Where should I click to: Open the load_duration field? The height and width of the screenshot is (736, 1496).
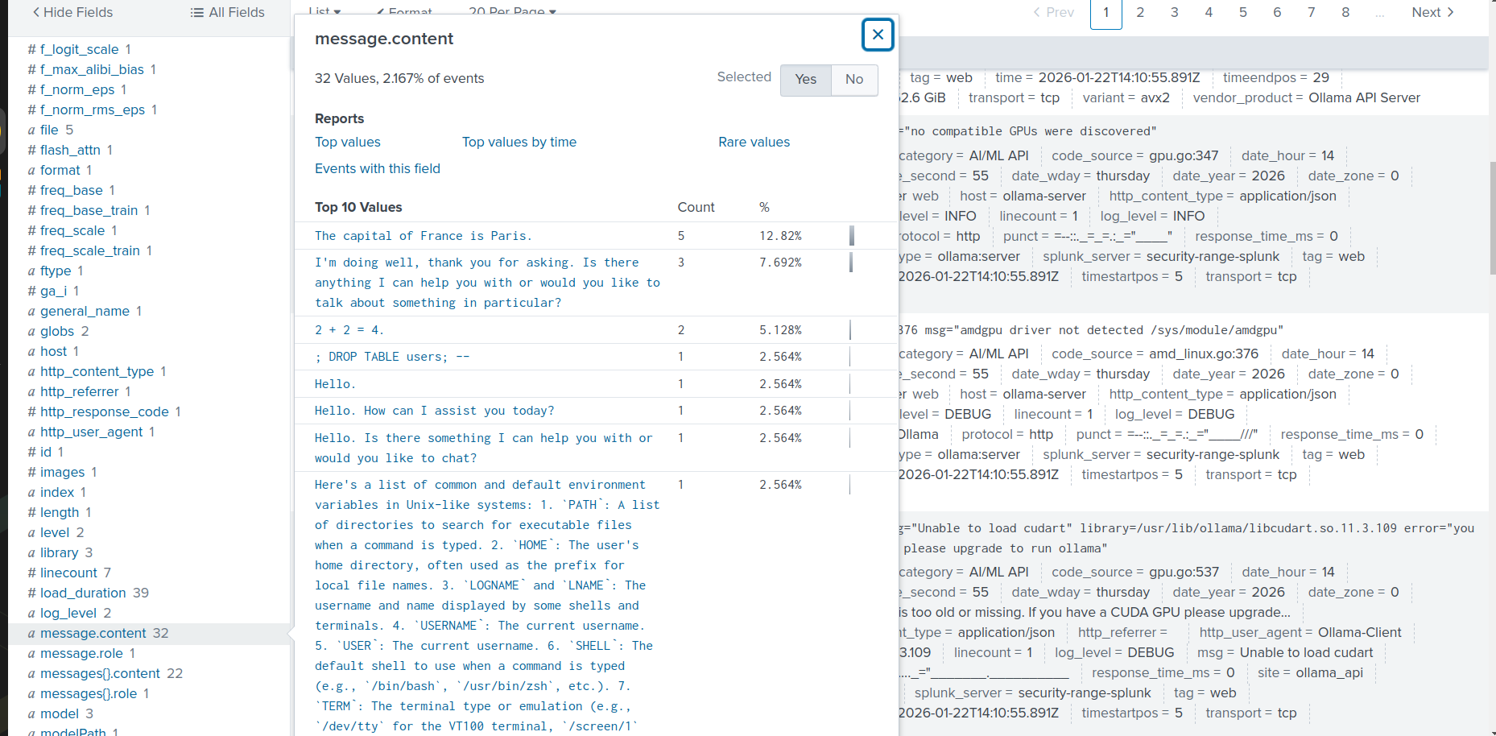tap(83, 593)
